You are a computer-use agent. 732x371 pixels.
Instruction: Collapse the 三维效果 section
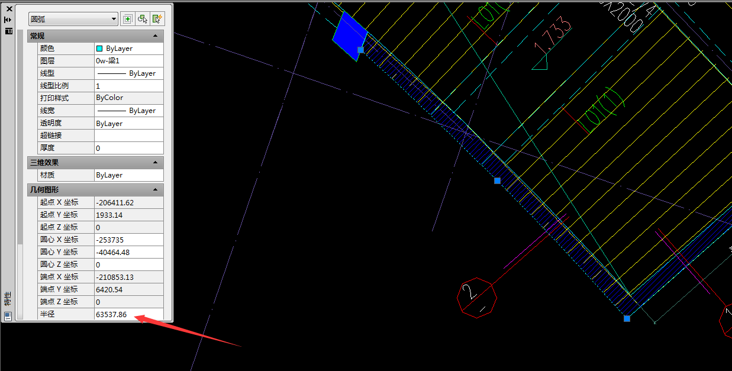coord(156,162)
